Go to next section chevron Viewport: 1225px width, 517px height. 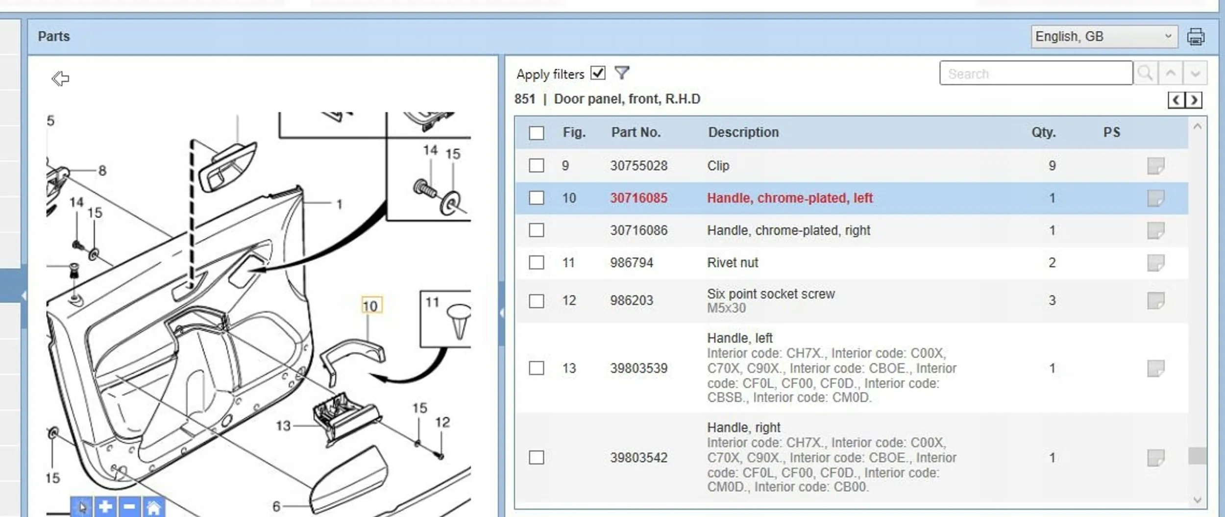[1194, 100]
